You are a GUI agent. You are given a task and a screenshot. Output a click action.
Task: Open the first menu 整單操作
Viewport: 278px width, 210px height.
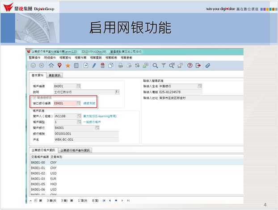click(x=34, y=58)
